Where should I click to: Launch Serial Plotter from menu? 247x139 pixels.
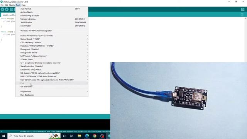coord(52,26)
